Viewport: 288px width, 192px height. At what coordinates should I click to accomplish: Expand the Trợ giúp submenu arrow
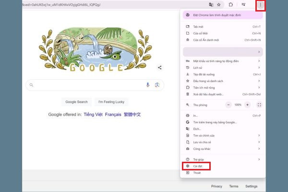pyautogui.click(x=259, y=159)
